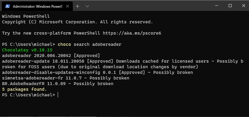Click the Chocolatey v0.10.15 version line
The height and width of the screenshot is (117, 249).
coord(27,50)
